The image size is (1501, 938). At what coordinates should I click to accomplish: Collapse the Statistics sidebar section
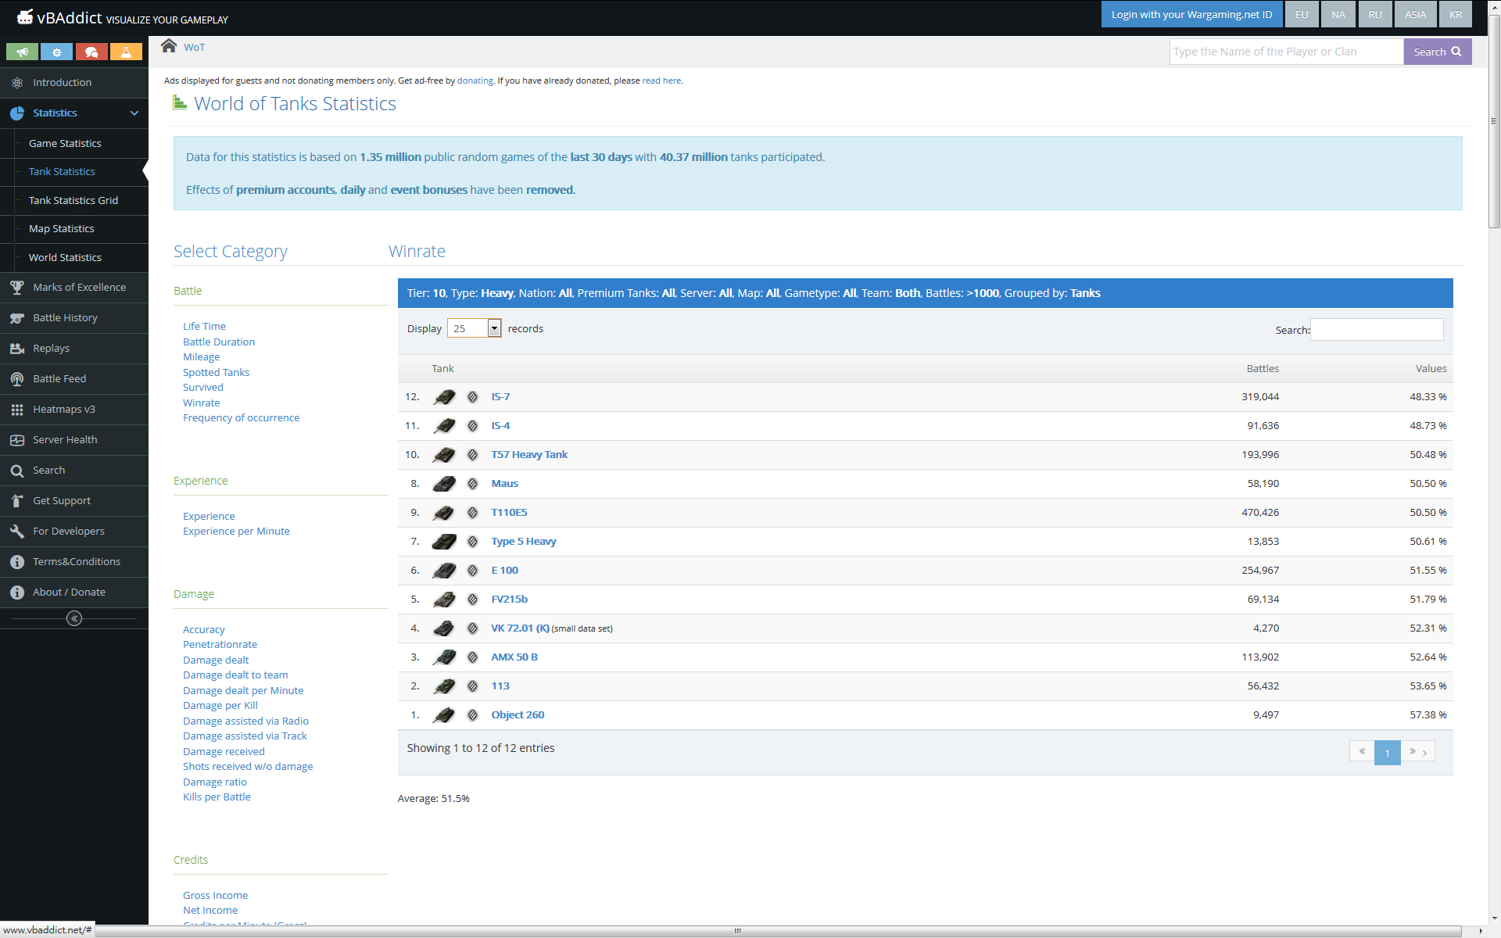[x=134, y=113]
